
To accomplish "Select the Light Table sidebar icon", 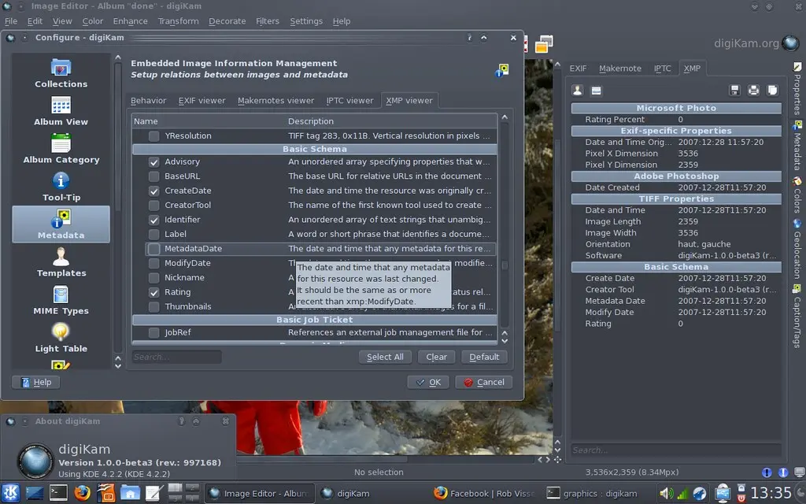I will (61, 335).
